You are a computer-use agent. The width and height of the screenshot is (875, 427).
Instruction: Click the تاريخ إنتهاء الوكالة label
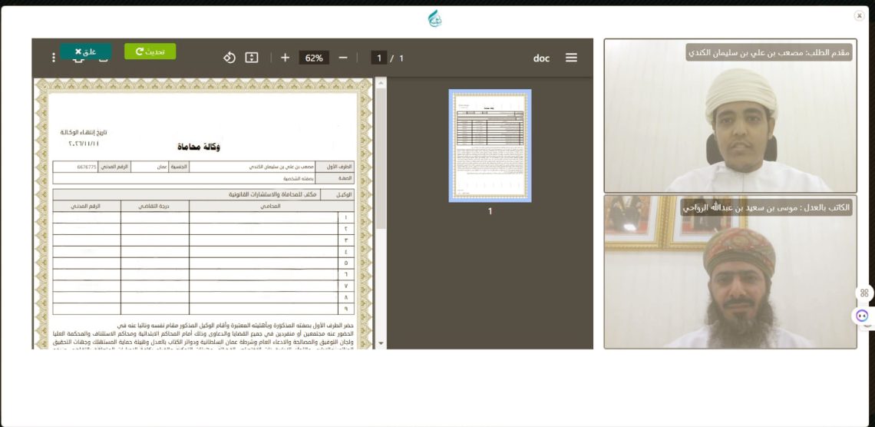(84, 132)
